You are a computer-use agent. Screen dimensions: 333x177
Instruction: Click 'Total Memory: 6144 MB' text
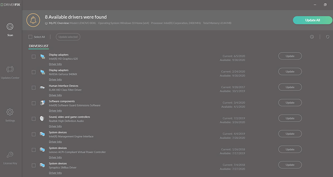[217, 23]
